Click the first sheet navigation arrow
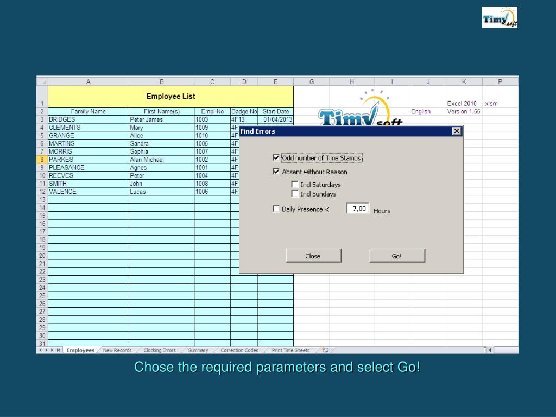This screenshot has width=556, height=417. point(40,350)
